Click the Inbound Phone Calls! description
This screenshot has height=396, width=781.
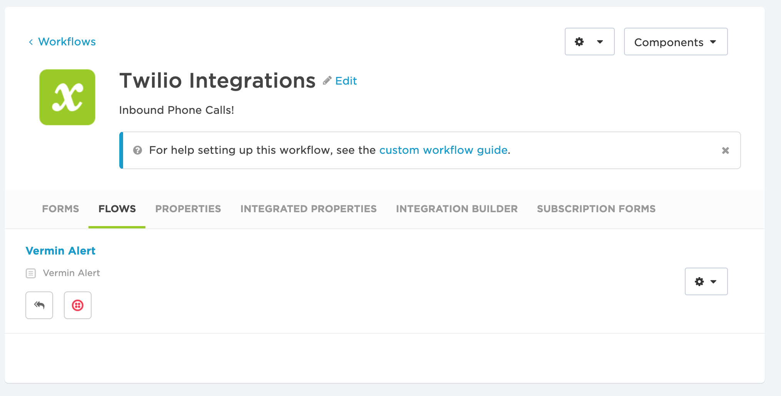(x=177, y=110)
